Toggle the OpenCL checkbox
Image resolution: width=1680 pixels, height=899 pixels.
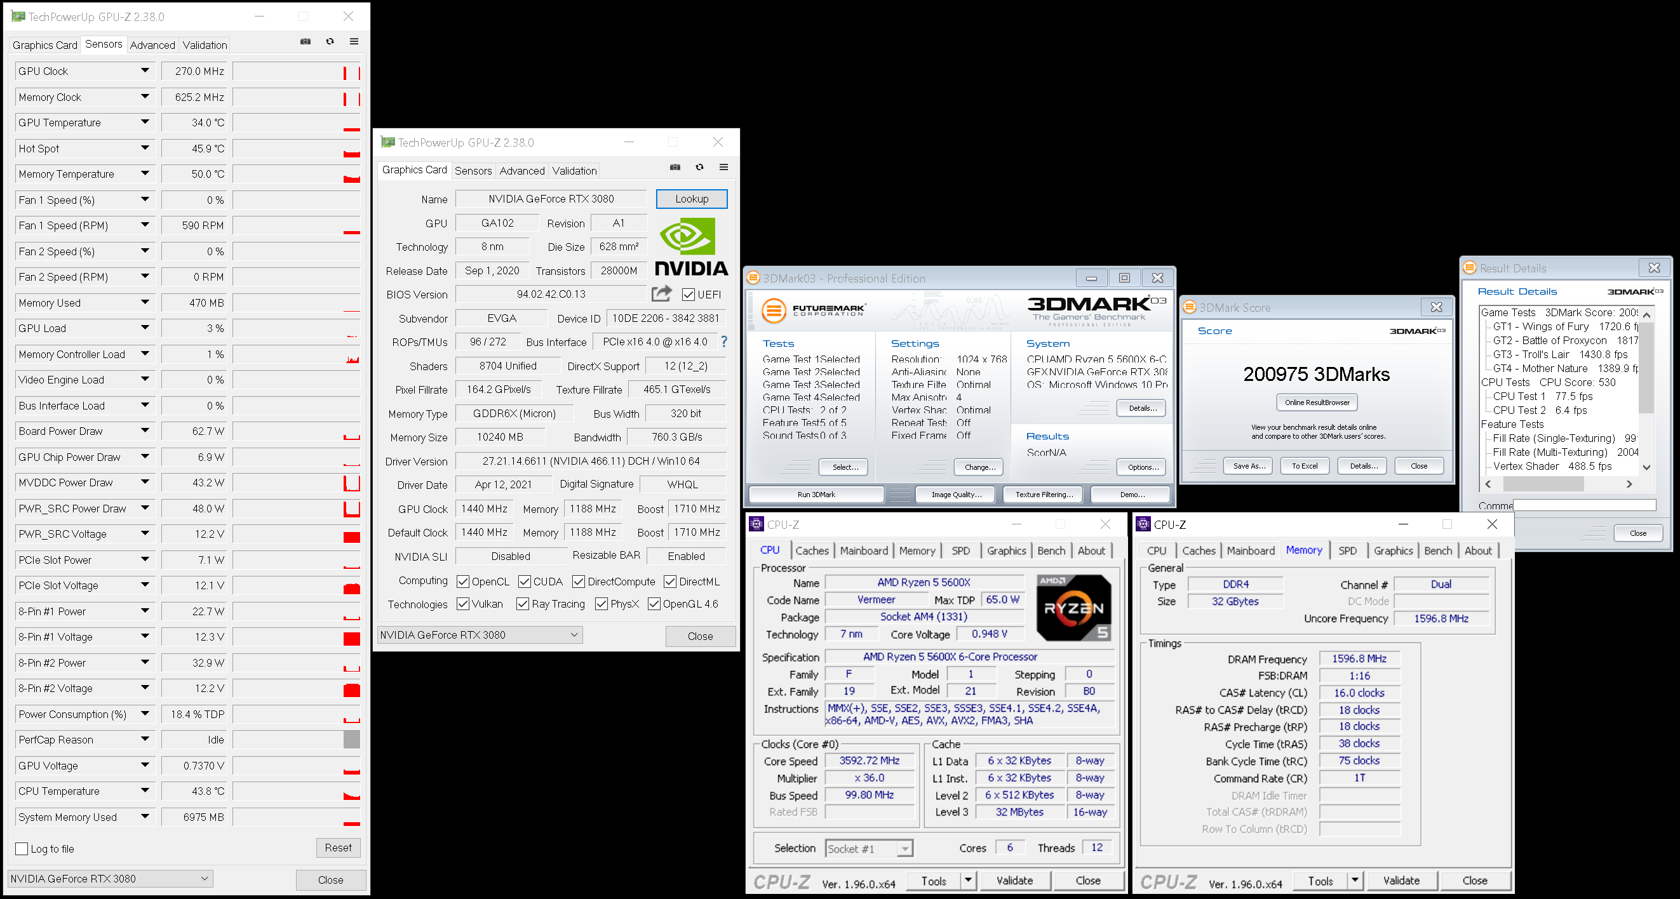[463, 582]
